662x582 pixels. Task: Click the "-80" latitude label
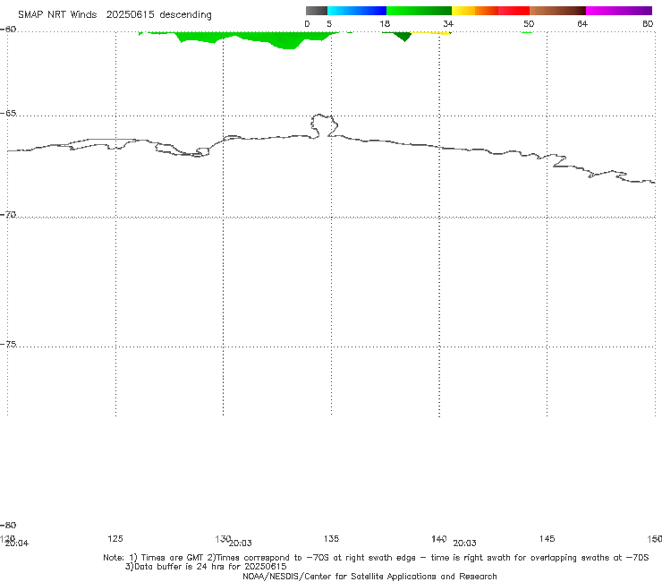[8, 525]
